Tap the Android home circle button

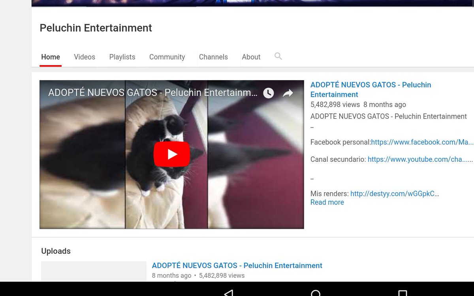click(x=316, y=293)
